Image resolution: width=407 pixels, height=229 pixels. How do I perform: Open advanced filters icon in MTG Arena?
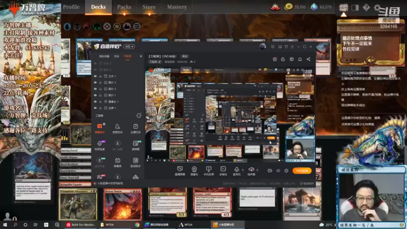pos(137,26)
